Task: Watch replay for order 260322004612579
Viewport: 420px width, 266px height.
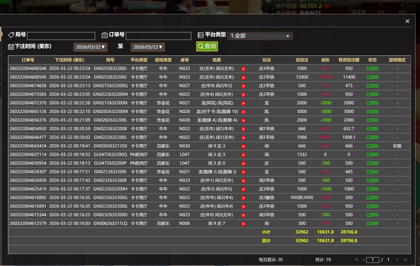Action: pyautogui.click(x=243, y=224)
